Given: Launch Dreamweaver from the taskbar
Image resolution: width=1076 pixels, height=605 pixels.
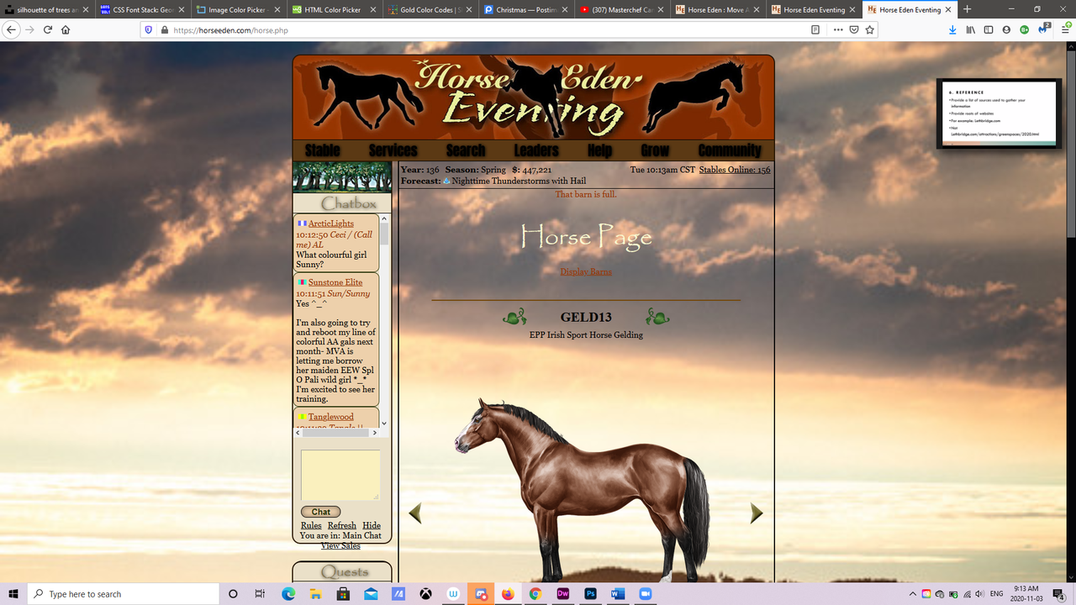Looking at the screenshot, I should 563,594.
